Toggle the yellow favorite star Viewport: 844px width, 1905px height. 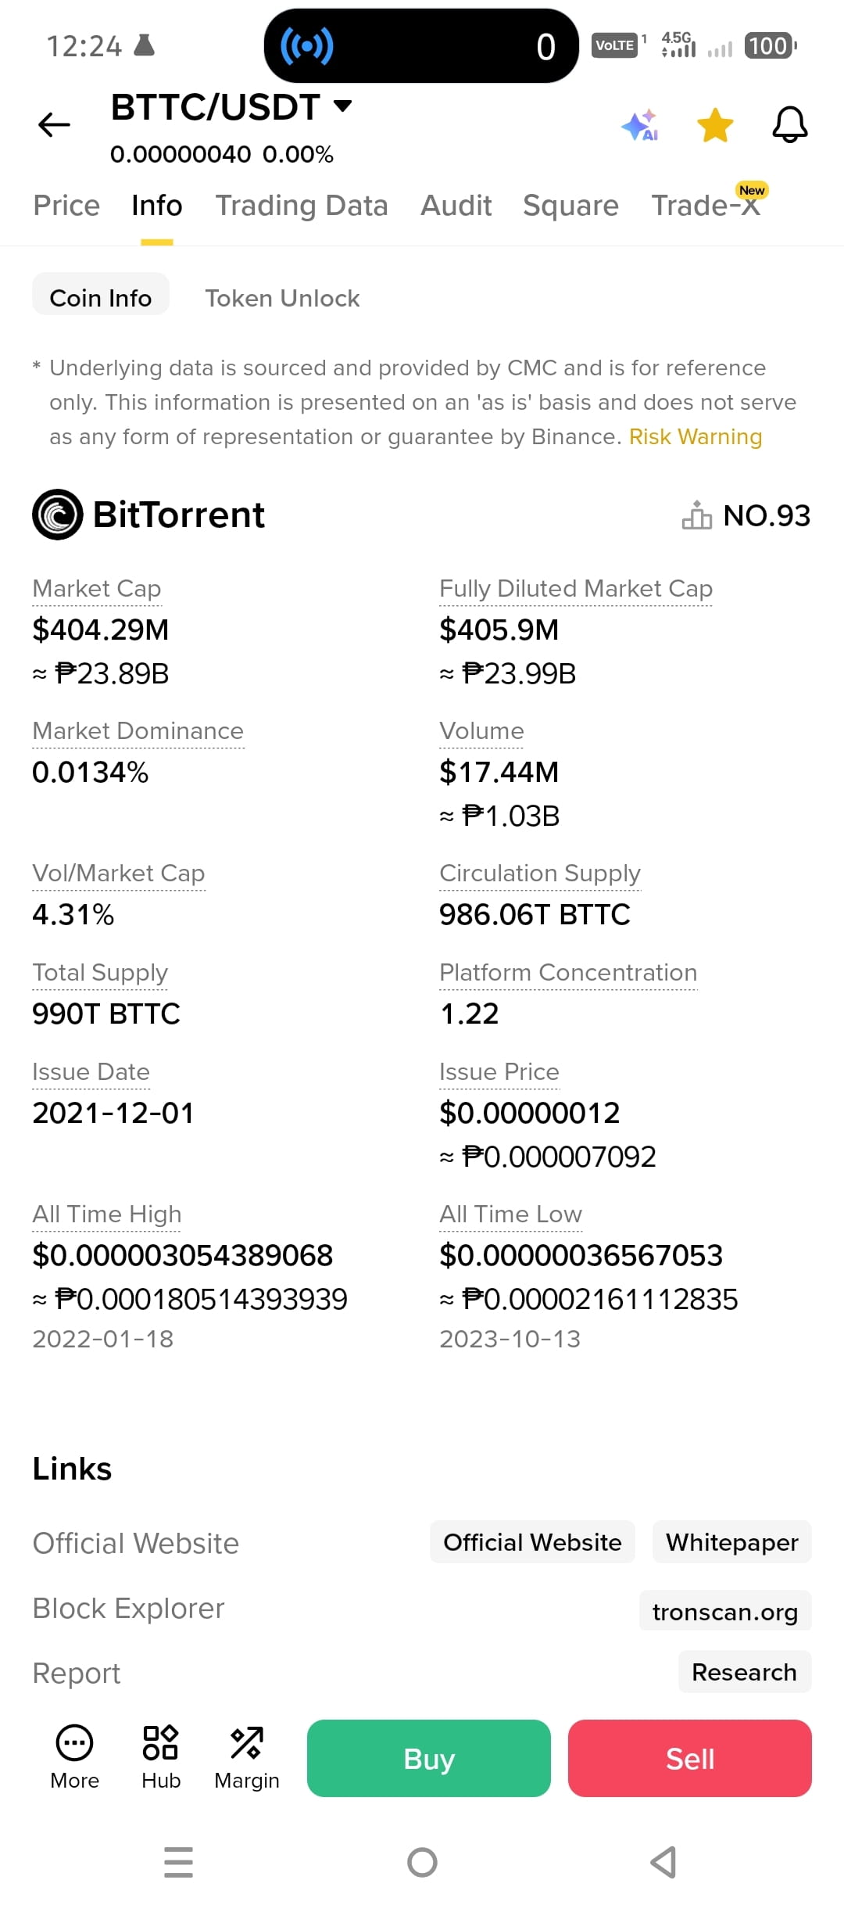pos(715,125)
